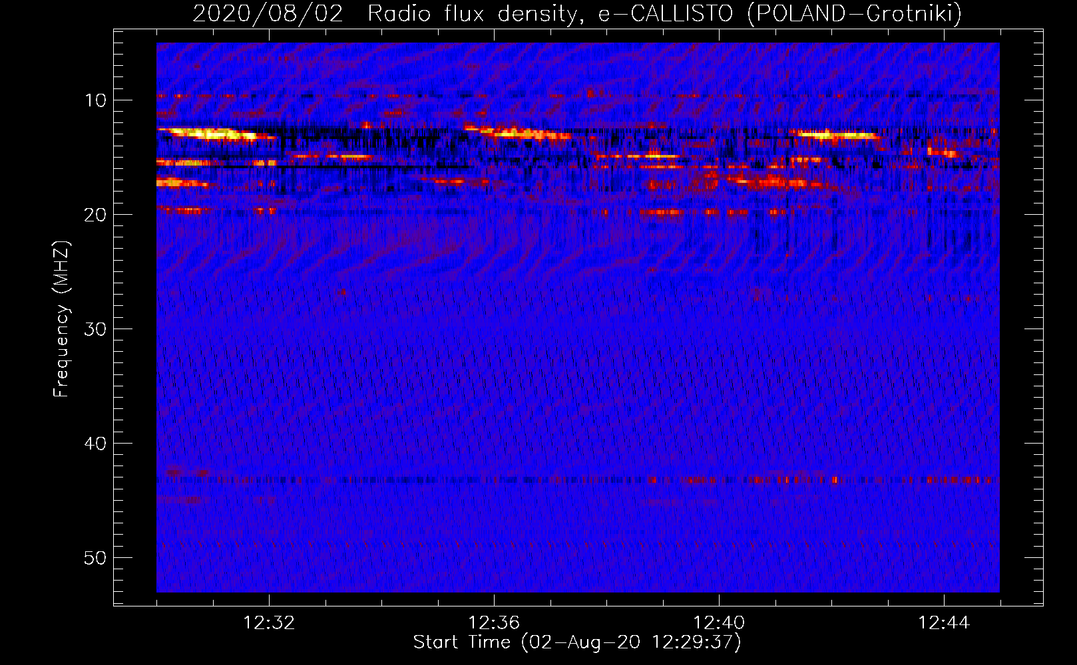Click the 10 frequency tick label
This screenshot has height=665, width=1077.
point(96,100)
